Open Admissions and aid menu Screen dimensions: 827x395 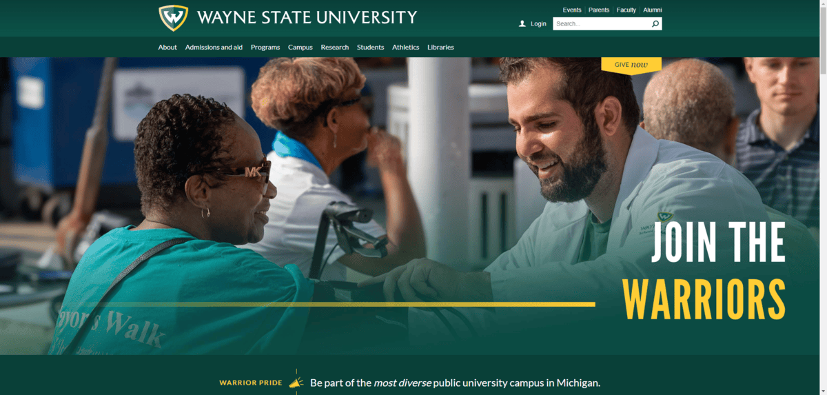tap(214, 47)
